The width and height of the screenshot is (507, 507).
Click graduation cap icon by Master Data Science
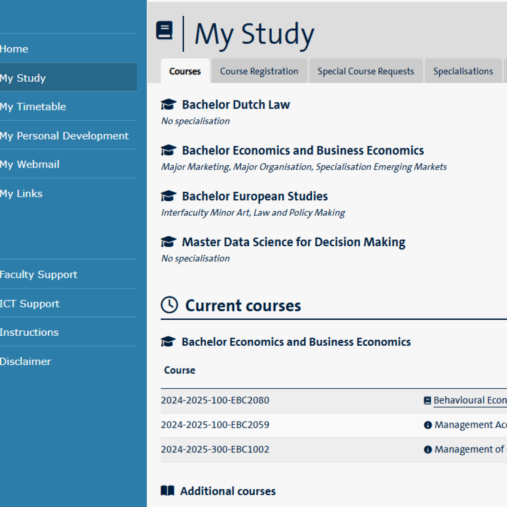(x=169, y=242)
